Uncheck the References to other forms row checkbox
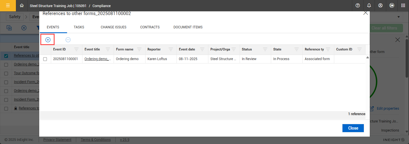 [6, 56]
